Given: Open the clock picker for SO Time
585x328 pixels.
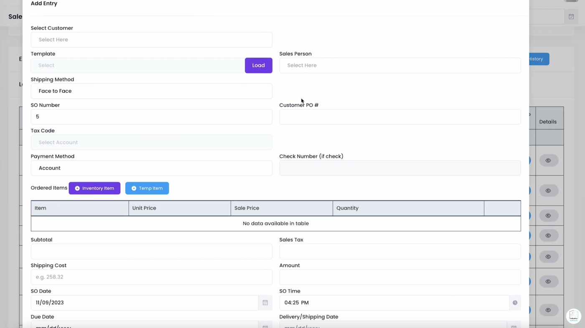Looking at the screenshot, I should coord(515,303).
